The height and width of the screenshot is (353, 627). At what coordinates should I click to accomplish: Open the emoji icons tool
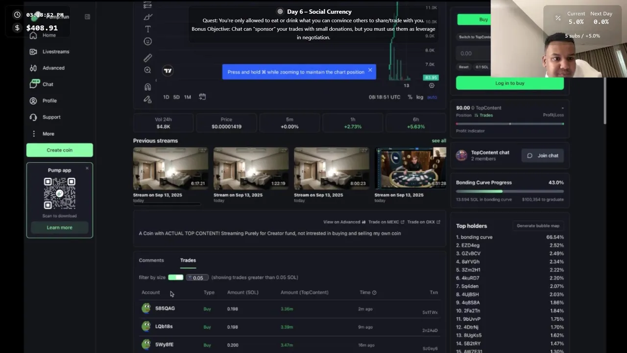pos(147,42)
